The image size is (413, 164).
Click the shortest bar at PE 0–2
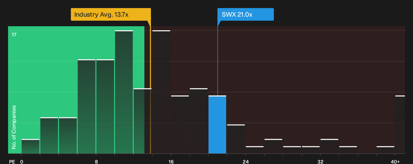[x=30, y=146]
